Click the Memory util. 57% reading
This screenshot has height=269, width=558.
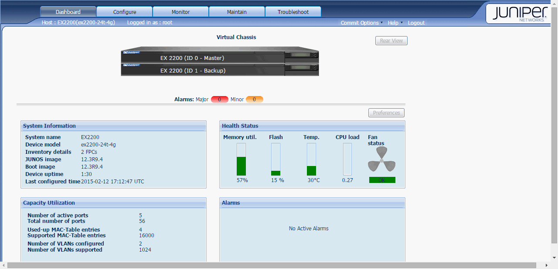click(242, 180)
